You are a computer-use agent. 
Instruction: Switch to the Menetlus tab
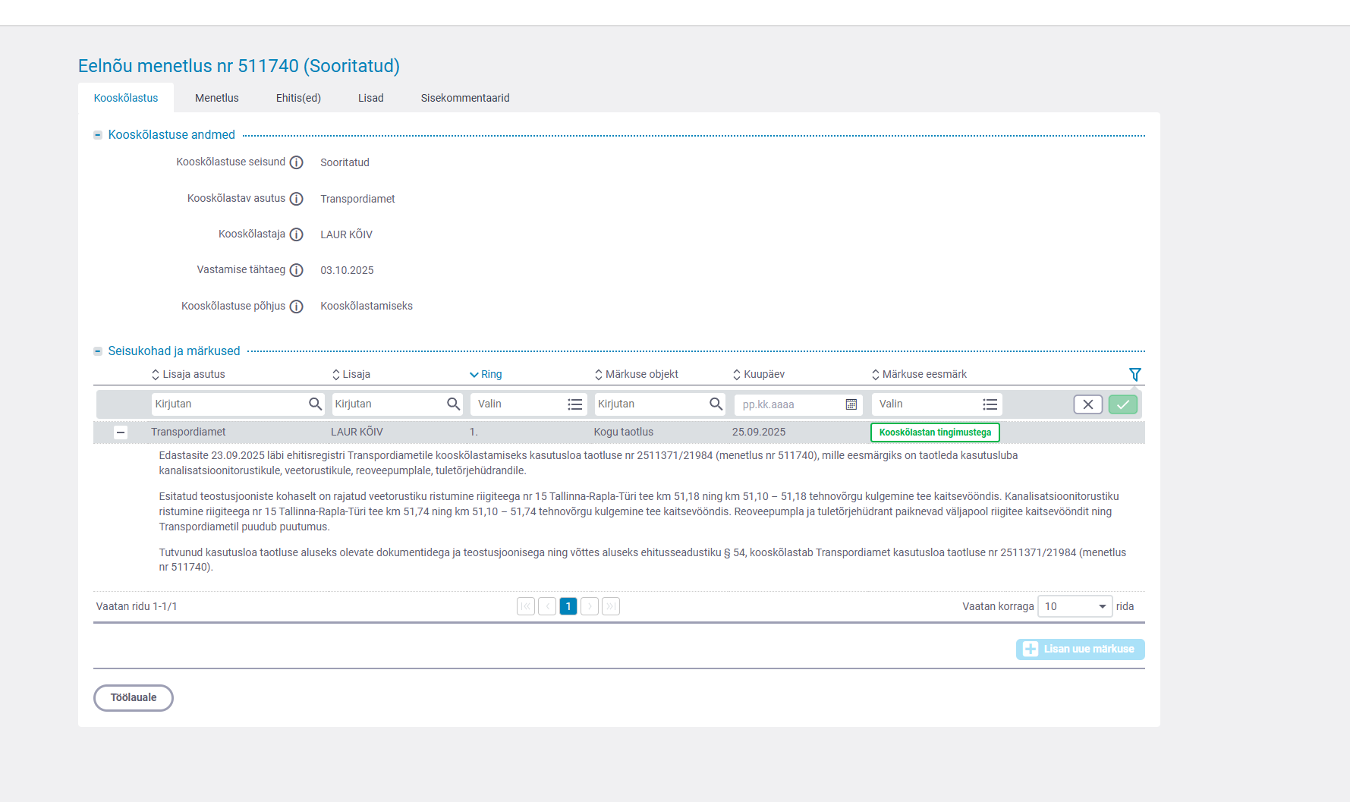216,98
